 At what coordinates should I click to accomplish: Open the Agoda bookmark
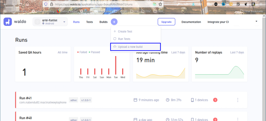(86, 11)
